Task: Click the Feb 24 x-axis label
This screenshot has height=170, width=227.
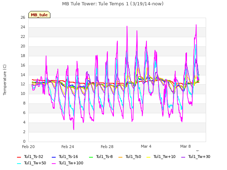Action: [68, 147]
